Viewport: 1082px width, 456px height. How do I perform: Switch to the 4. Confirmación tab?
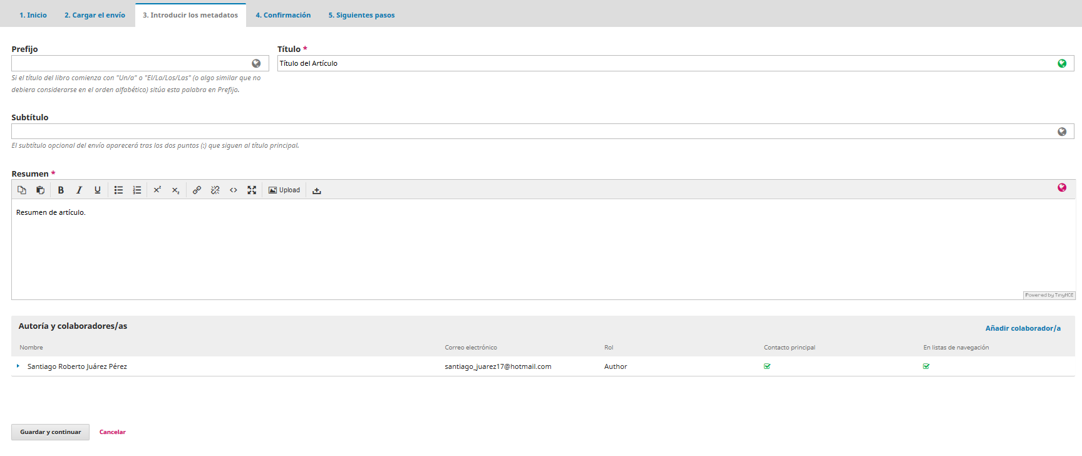283,15
